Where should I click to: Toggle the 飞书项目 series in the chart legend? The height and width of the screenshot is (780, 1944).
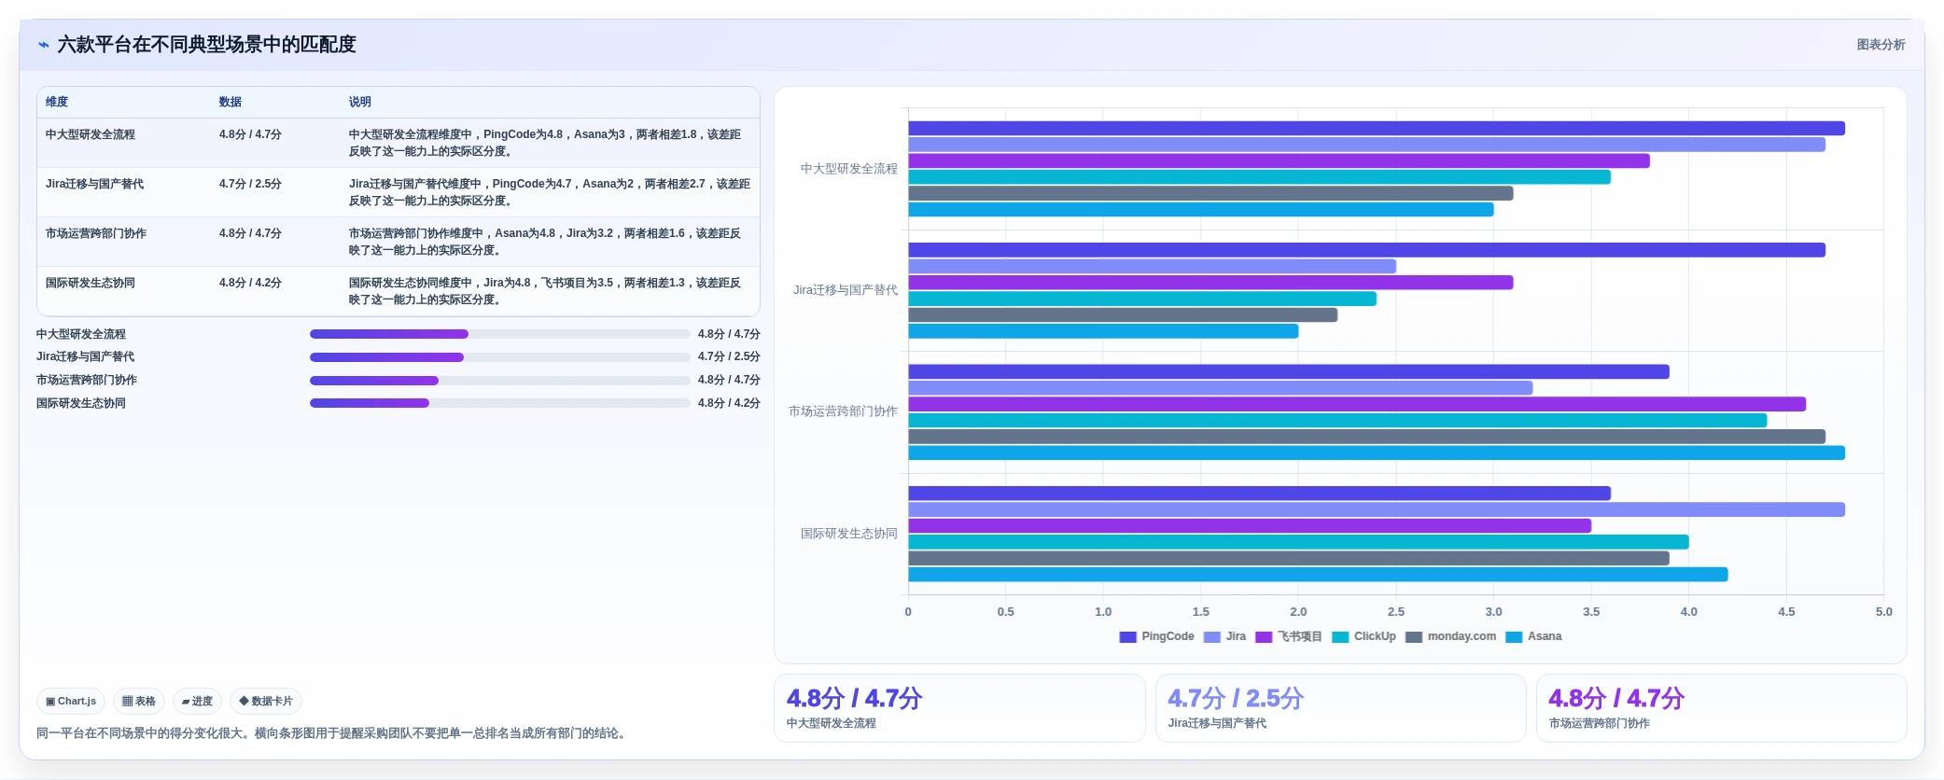1289,636
